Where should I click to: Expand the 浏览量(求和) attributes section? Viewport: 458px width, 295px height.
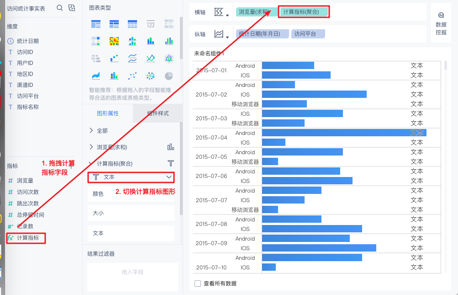91,147
